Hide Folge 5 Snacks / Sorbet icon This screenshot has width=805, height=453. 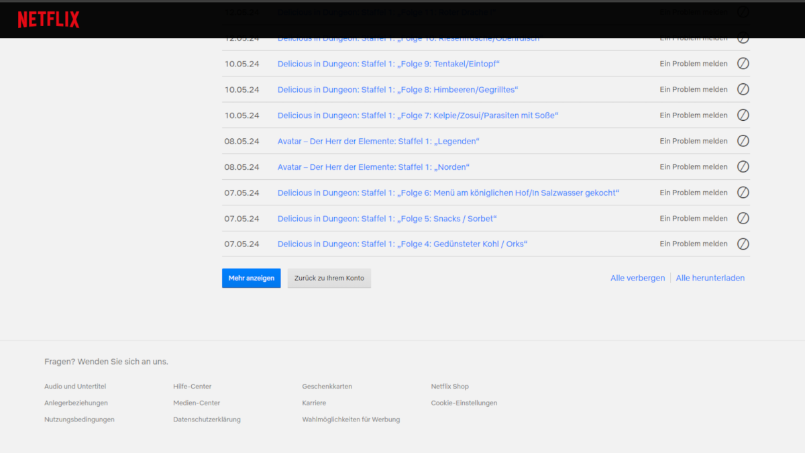click(x=743, y=218)
